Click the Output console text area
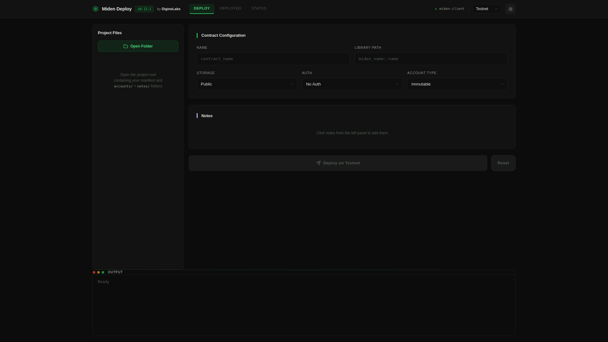Viewport: 608px width, 342px height. [304, 305]
